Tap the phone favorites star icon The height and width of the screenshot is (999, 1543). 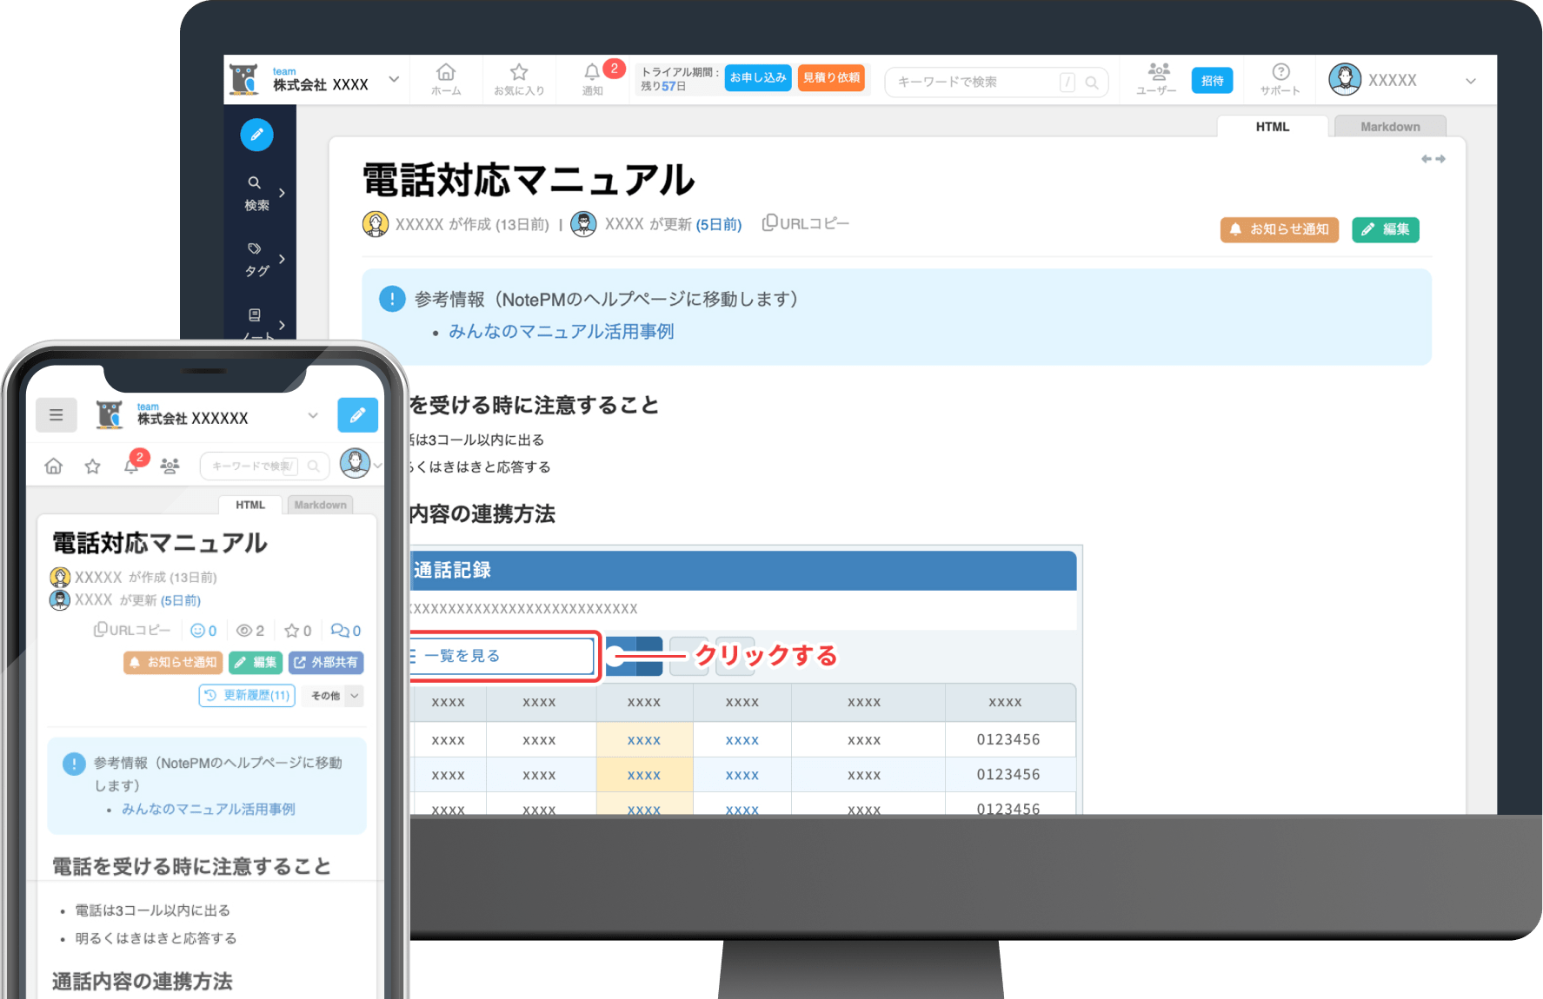coord(93,466)
